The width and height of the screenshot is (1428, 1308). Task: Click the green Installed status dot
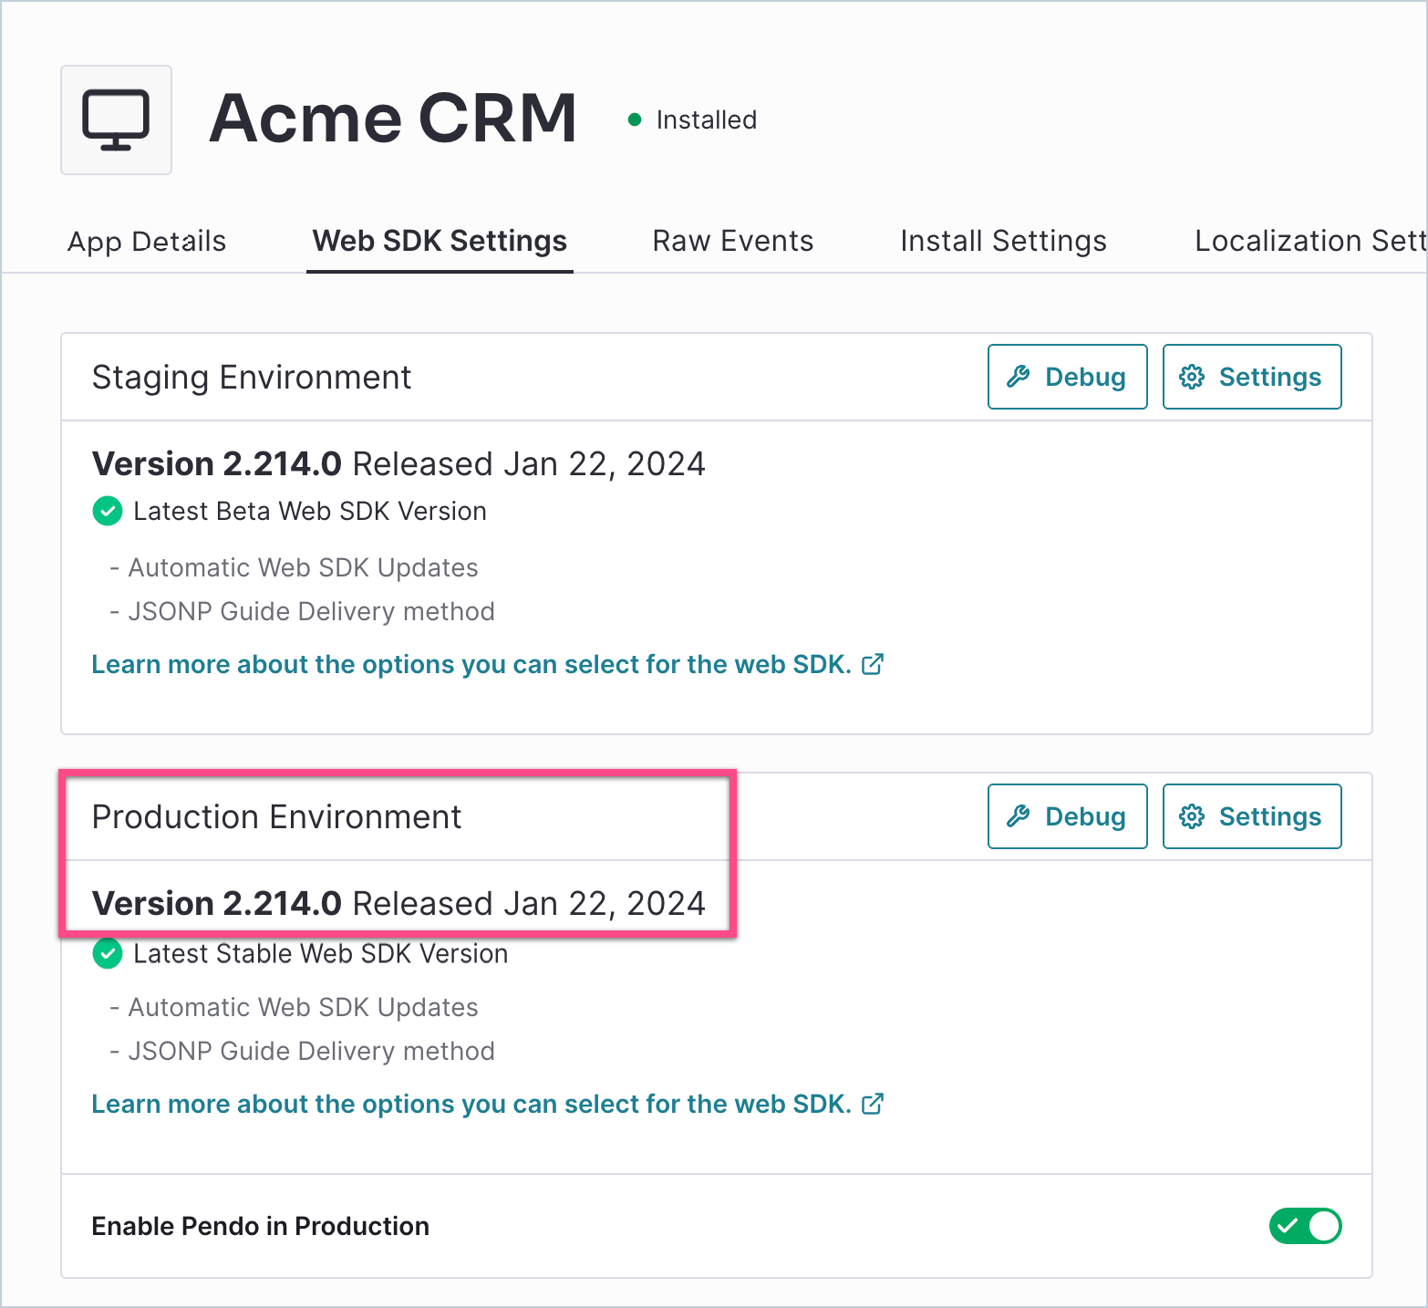pyautogui.click(x=635, y=119)
